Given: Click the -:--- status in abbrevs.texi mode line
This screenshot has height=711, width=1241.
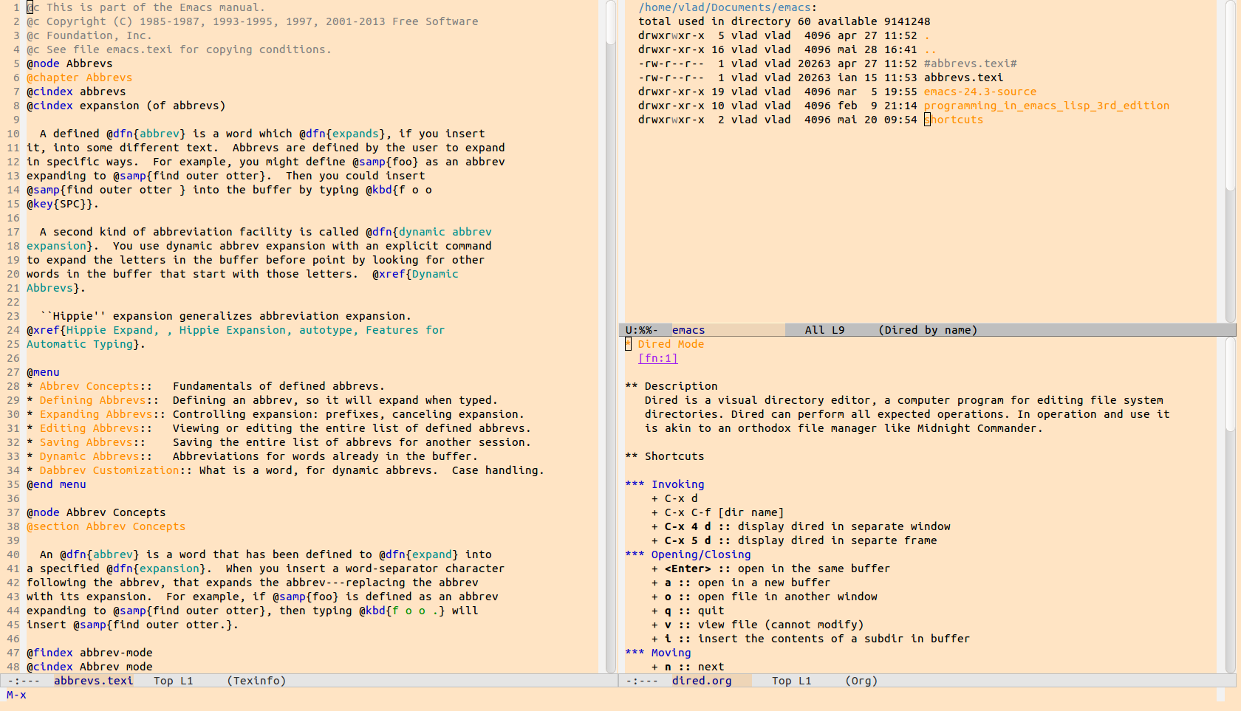Looking at the screenshot, I should (x=24, y=681).
